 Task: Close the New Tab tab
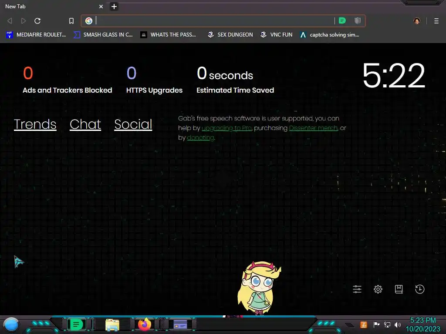click(101, 6)
